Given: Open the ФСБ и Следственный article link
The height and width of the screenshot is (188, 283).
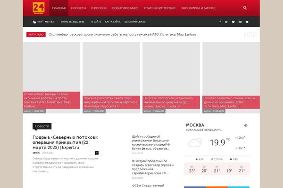Looking at the screenshot, I should [148, 186].
